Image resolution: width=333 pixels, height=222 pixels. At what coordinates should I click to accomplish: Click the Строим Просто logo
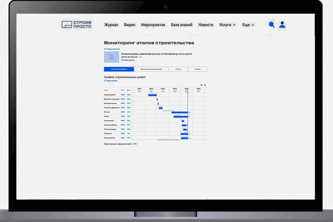pos(77,24)
